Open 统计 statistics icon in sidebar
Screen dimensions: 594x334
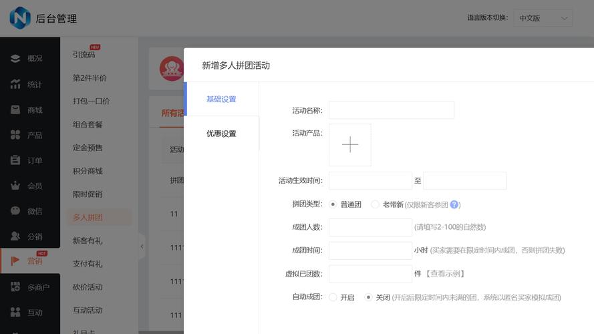(15, 84)
